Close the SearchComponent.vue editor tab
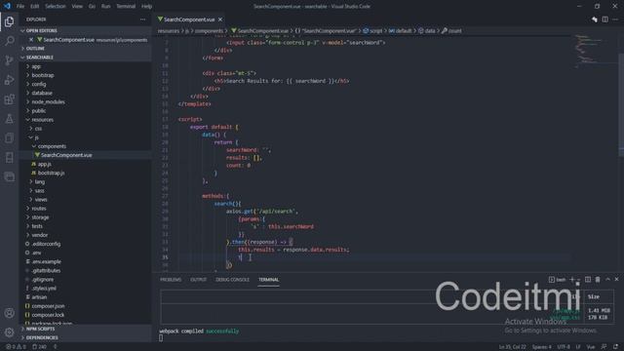The width and height of the screenshot is (624, 351). pyautogui.click(x=220, y=19)
